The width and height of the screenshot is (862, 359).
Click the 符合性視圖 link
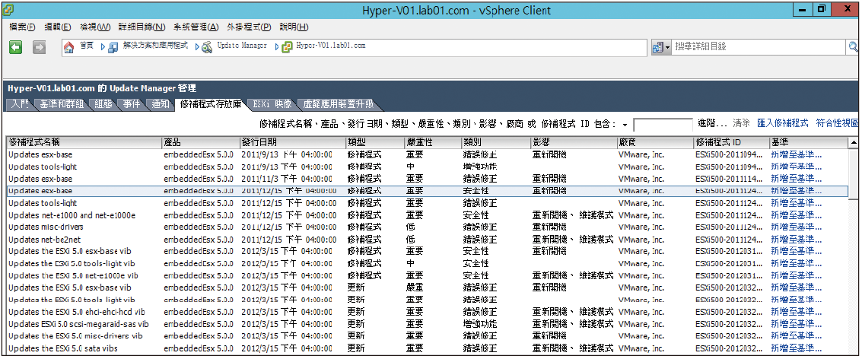click(837, 123)
